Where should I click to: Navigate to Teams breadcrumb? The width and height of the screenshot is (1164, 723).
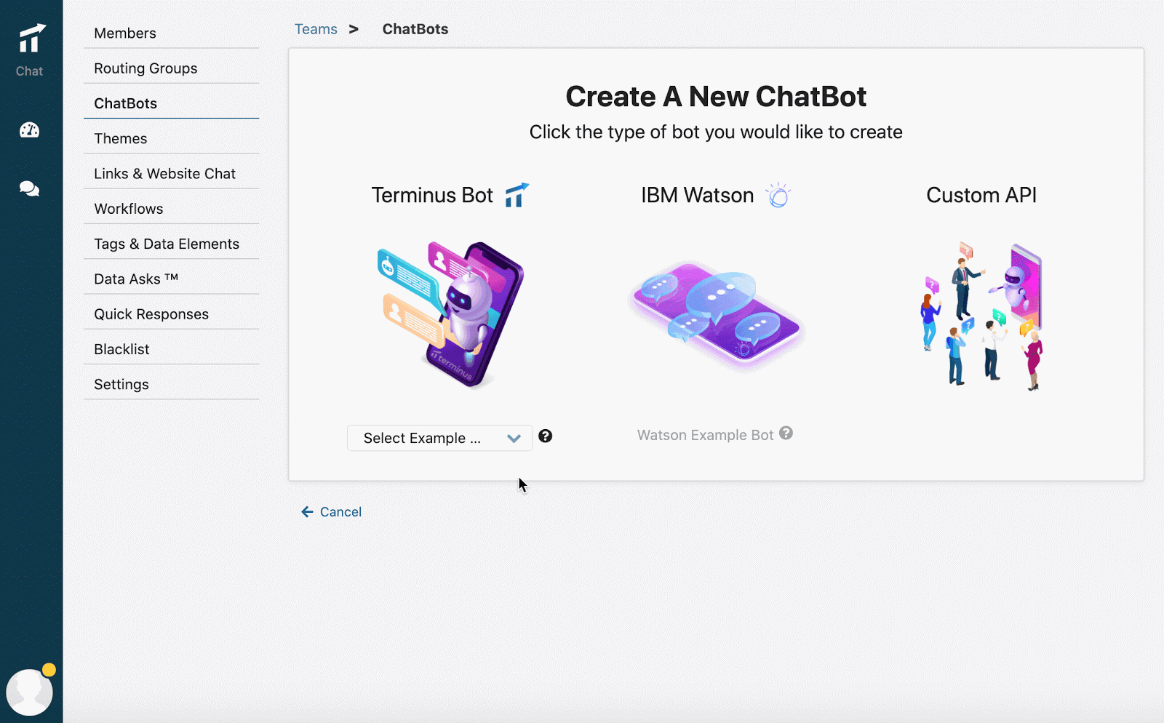pos(316,29)
